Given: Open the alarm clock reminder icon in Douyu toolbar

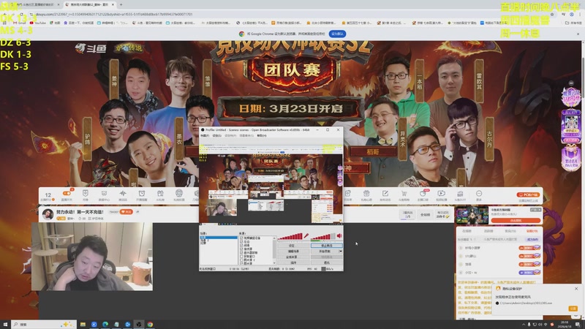Looking at the screenshot, I should pos(142,193).
